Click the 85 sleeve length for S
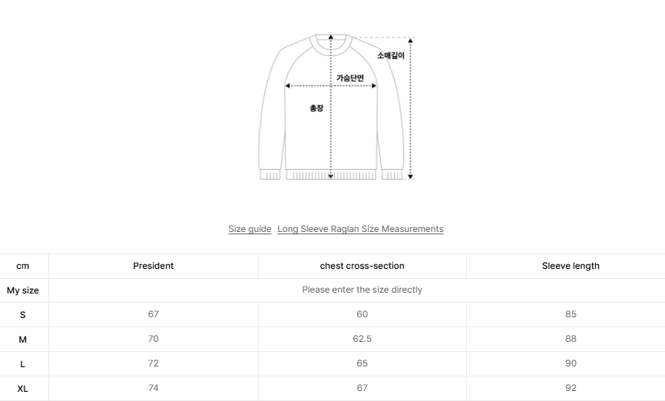 (571, 314)
